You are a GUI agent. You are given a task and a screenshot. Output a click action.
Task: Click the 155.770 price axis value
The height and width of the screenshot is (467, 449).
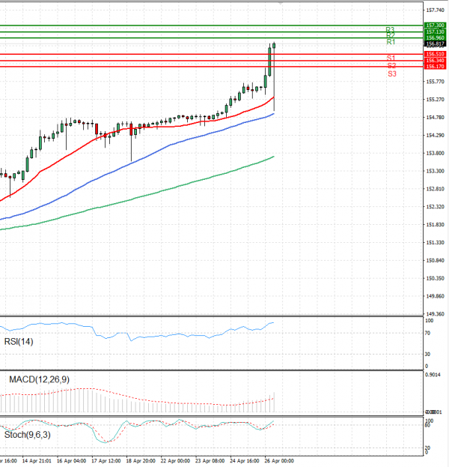coord(435,81)
